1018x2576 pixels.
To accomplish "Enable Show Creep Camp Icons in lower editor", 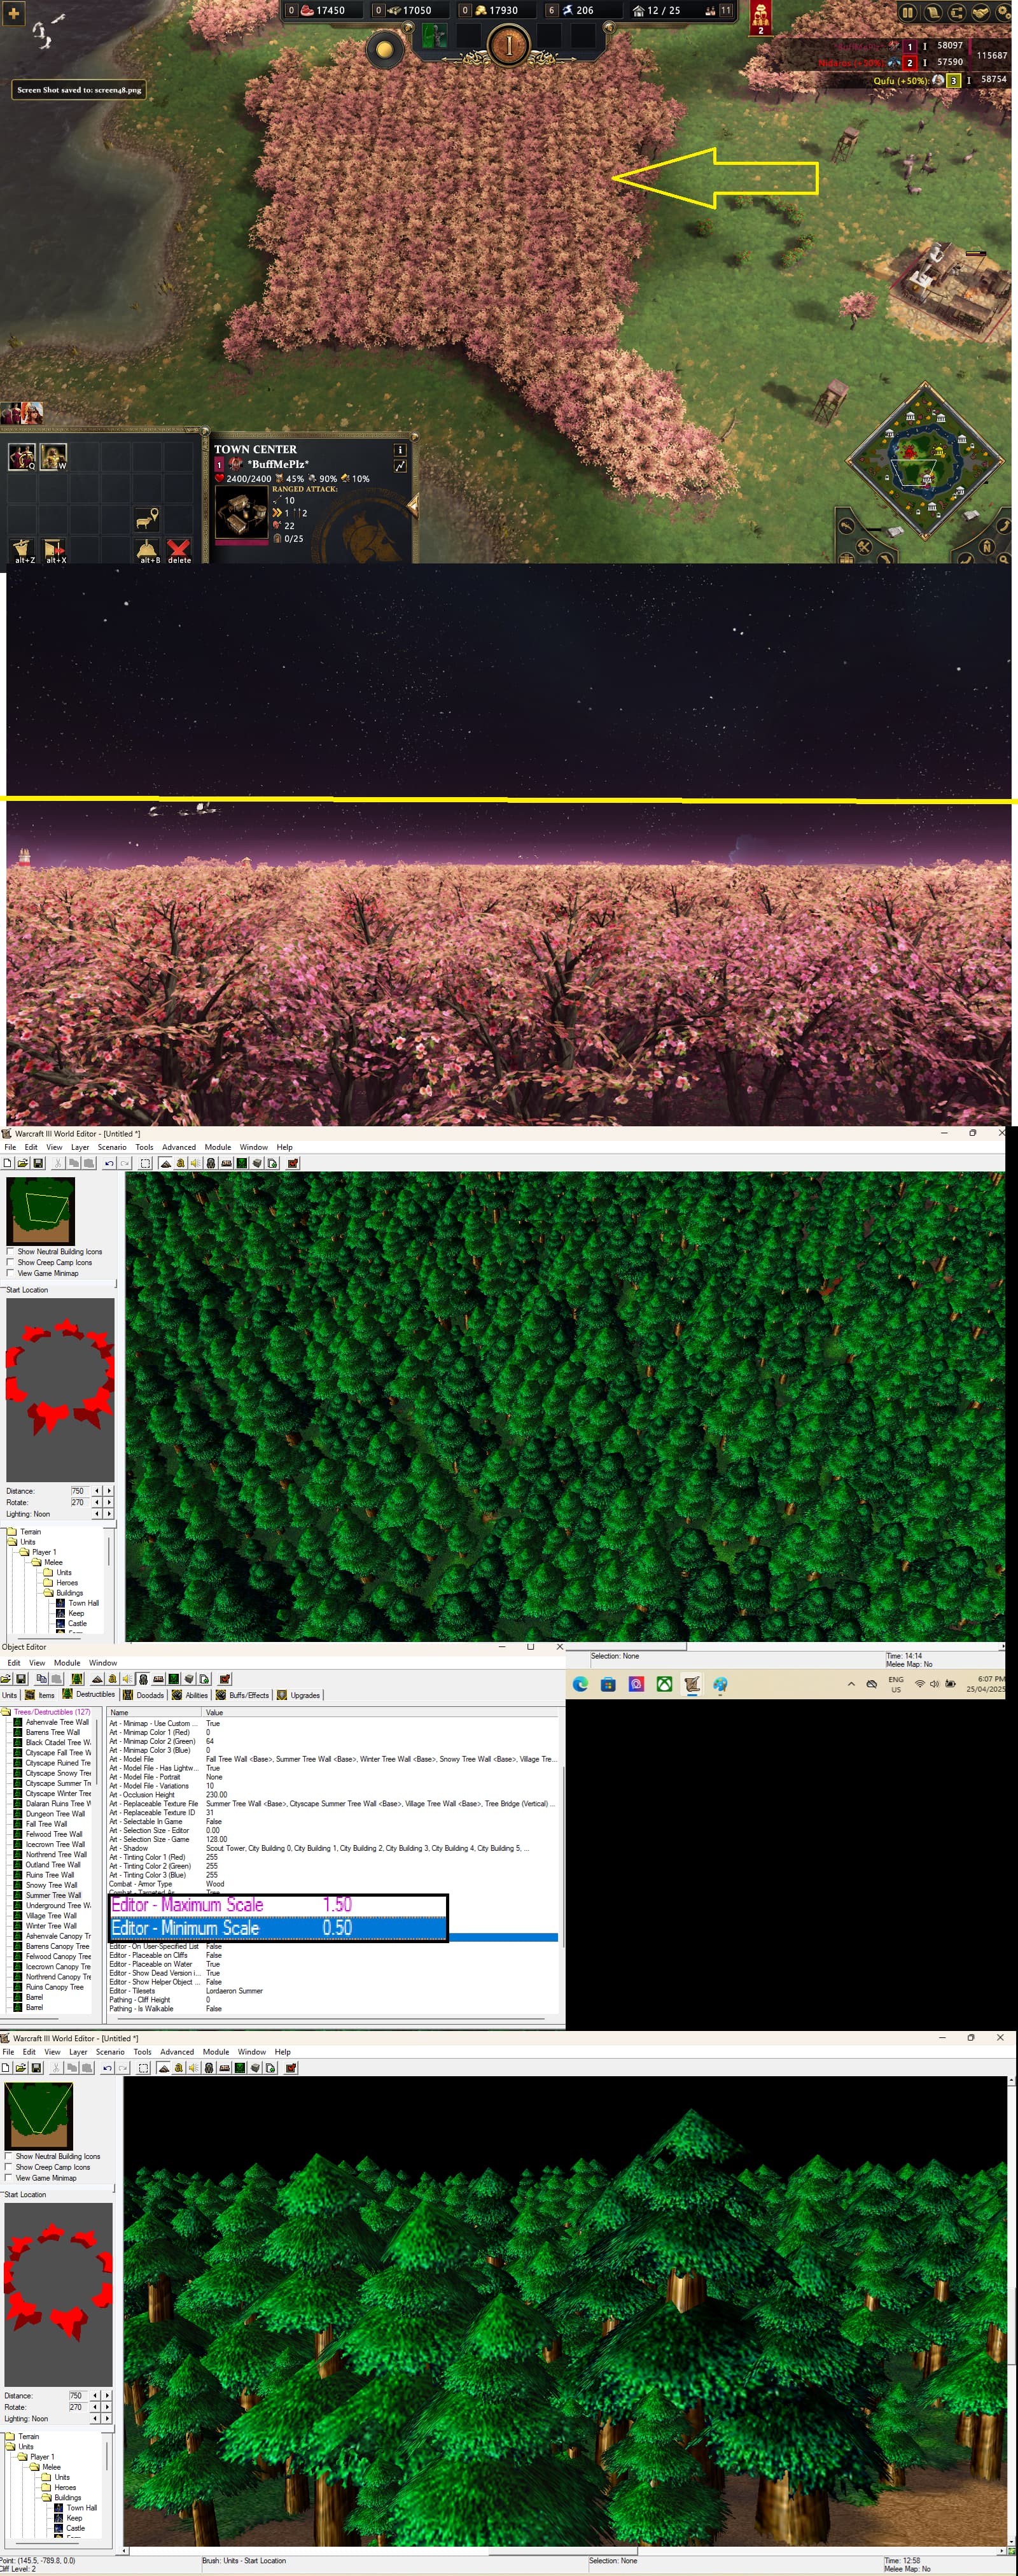I will pos(8,2167).
